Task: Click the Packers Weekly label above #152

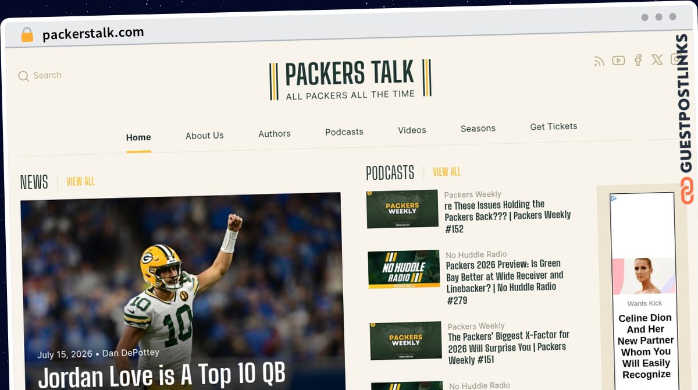Action: point(473,194)
